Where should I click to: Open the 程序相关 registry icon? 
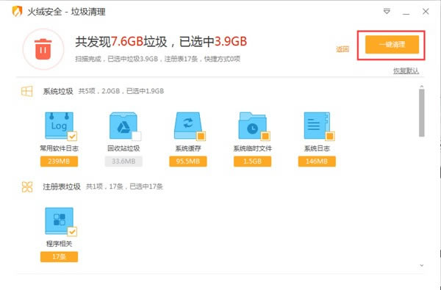tap(59, 220)
